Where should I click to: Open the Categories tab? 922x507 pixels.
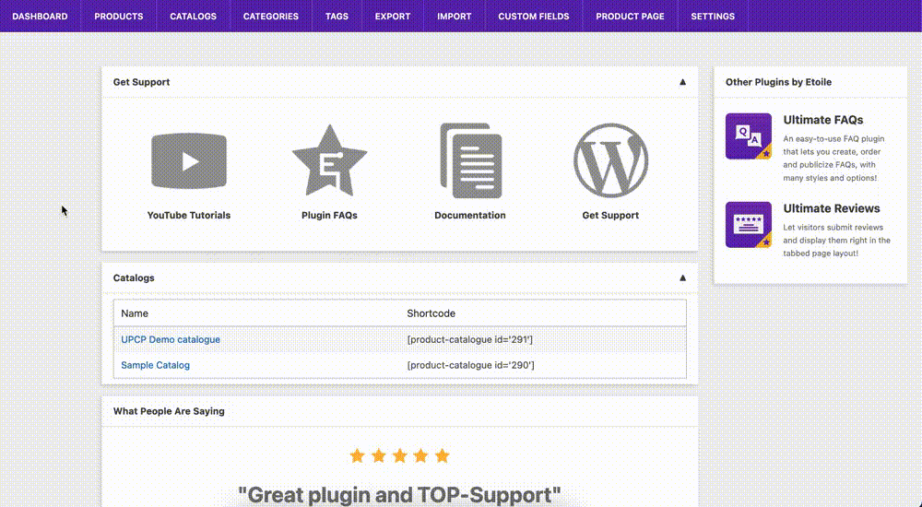[x=271, y=16]
